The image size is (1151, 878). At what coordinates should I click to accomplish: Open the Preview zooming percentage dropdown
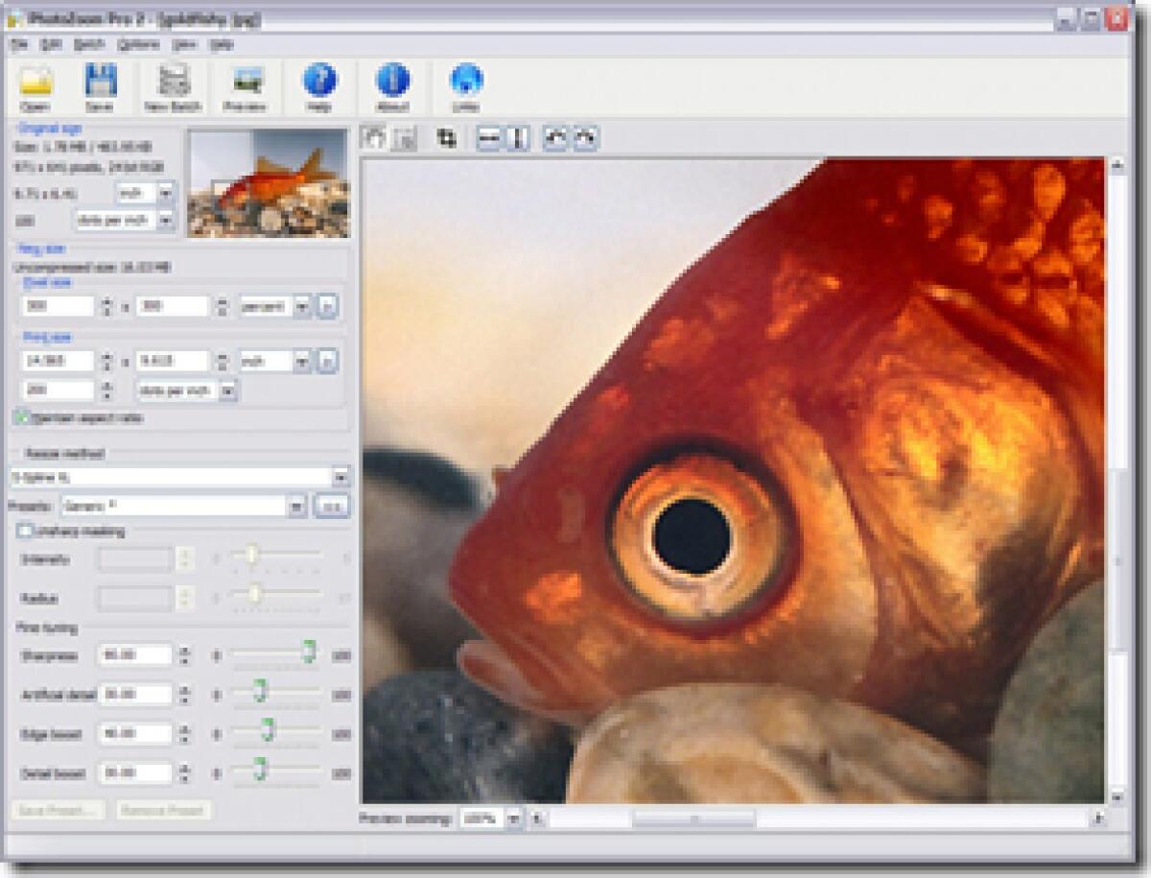[516, 819]
